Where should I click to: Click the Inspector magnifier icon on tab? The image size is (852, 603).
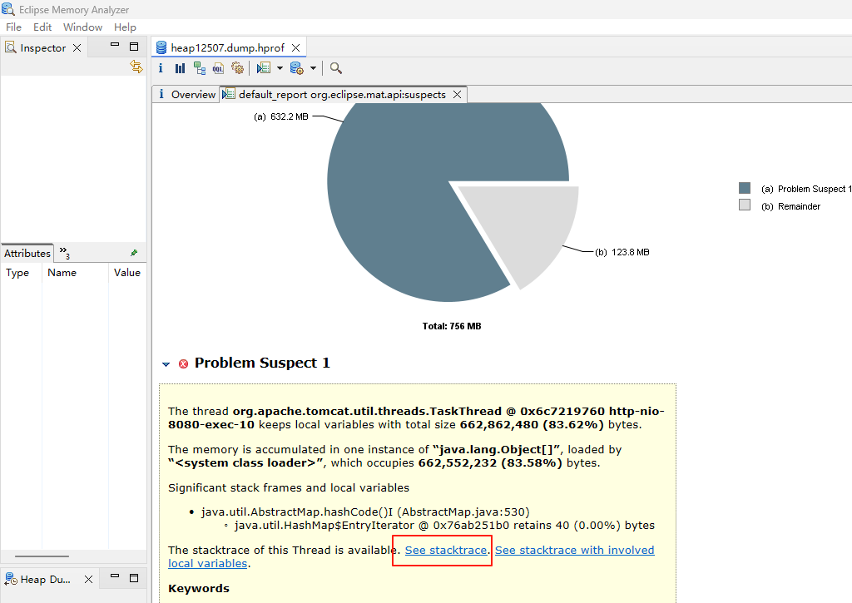coord(11,47)
